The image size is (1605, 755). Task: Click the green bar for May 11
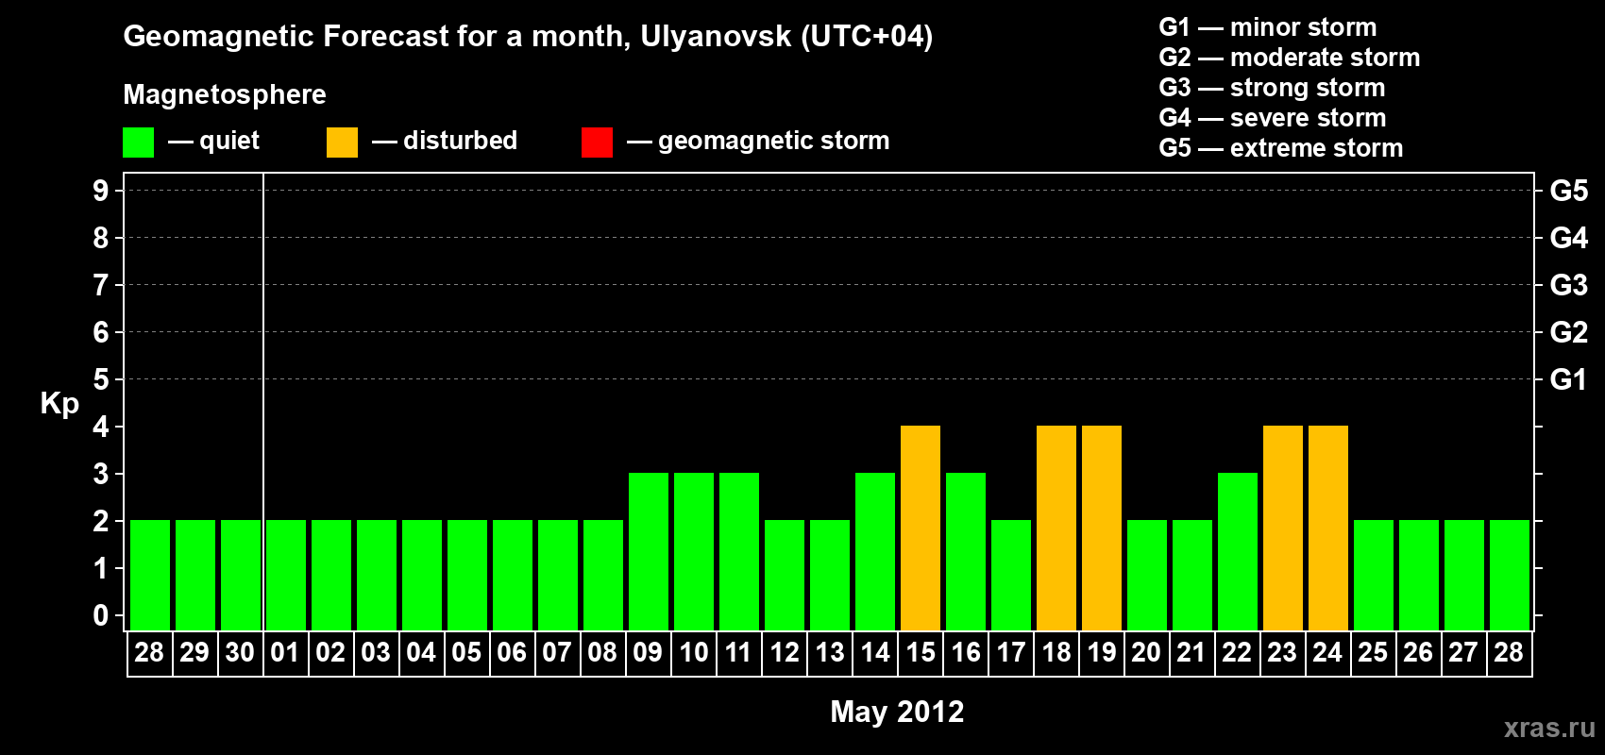[739, 551]
